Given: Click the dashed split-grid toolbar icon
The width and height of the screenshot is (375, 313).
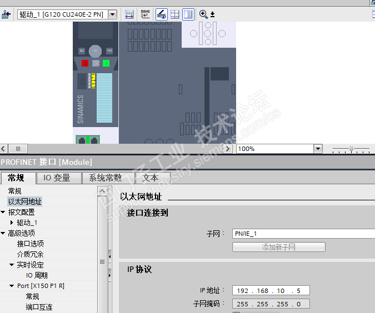Looking at the screenshot, I should point(174,14).
